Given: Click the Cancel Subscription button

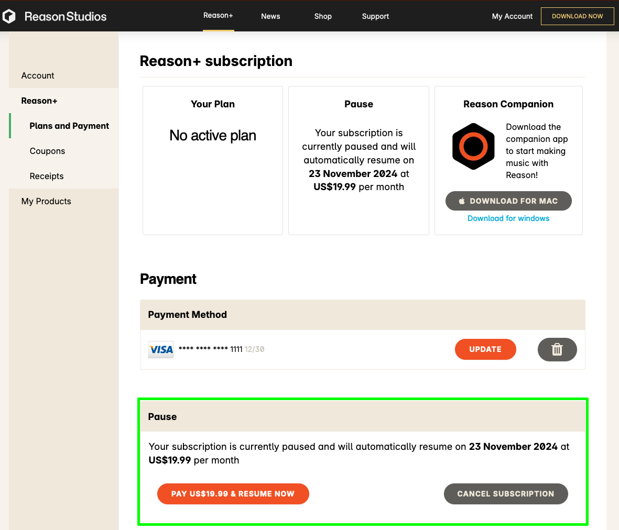Looking at the screenshot, I should (x=506, y=494).
